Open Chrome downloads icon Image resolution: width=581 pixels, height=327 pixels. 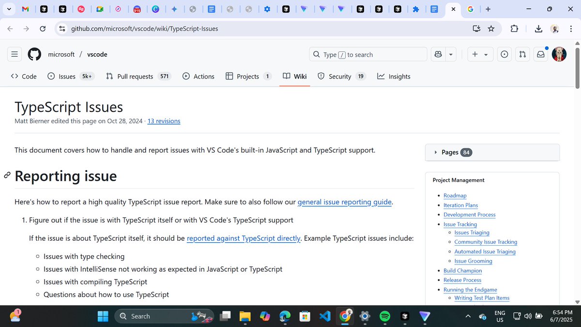[538, 29]
